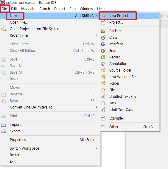Viewport: 168px width, 169px height.
Task: Open the Project menu
Action: click(60, 9)
